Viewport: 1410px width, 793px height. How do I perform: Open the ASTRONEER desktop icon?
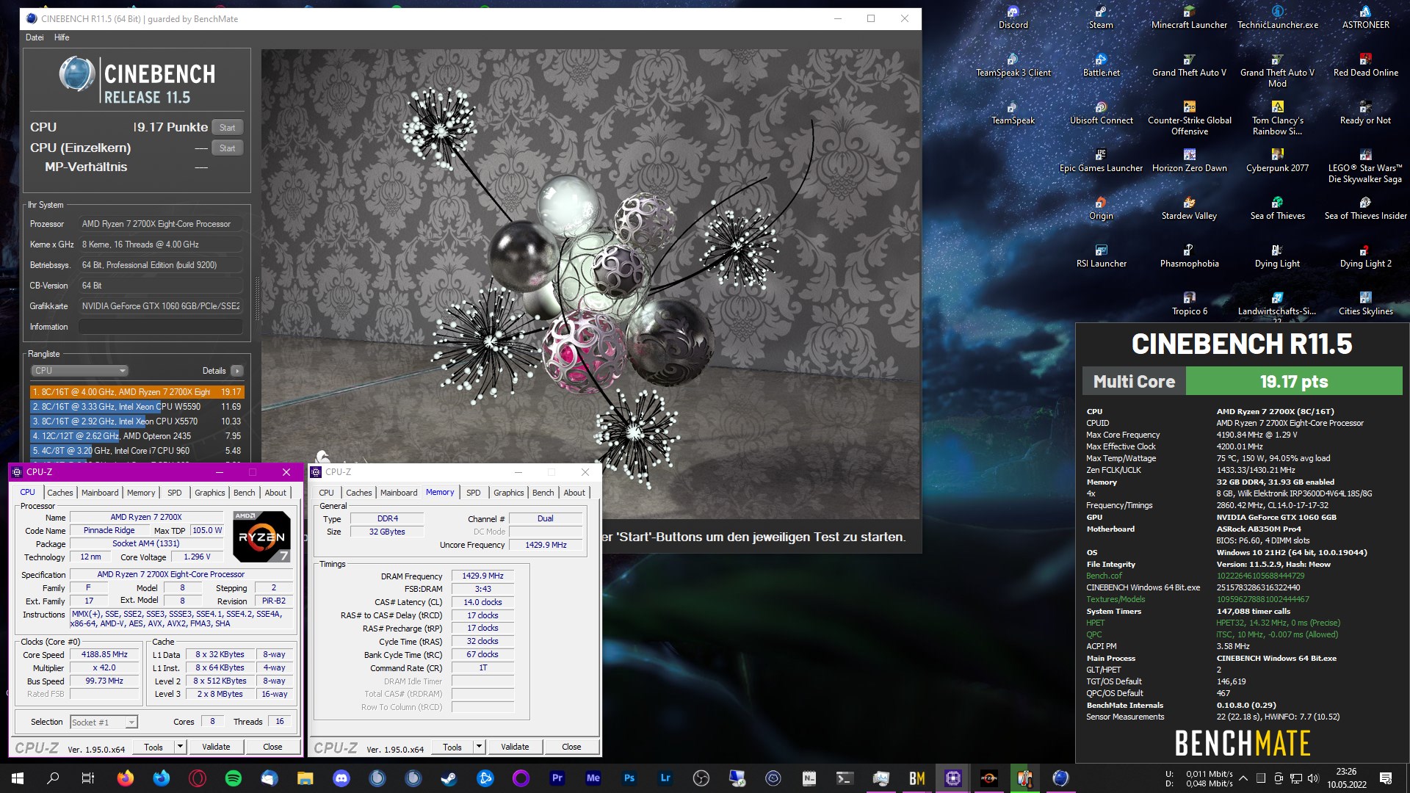1365,17
